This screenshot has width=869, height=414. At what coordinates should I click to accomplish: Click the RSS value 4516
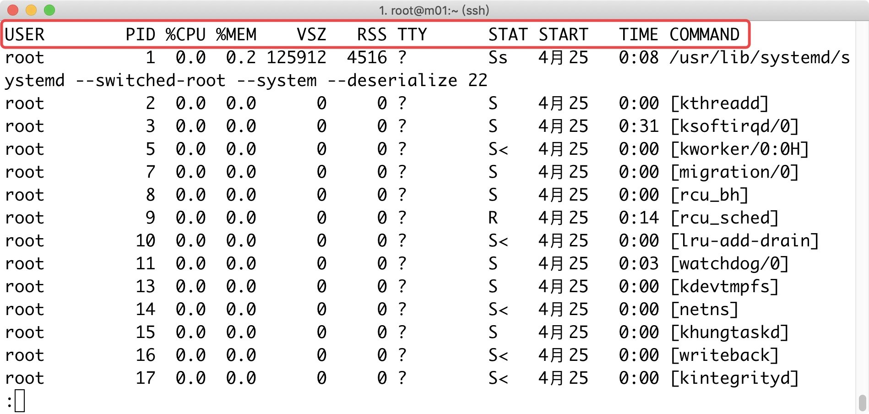(x=367, y=58)
